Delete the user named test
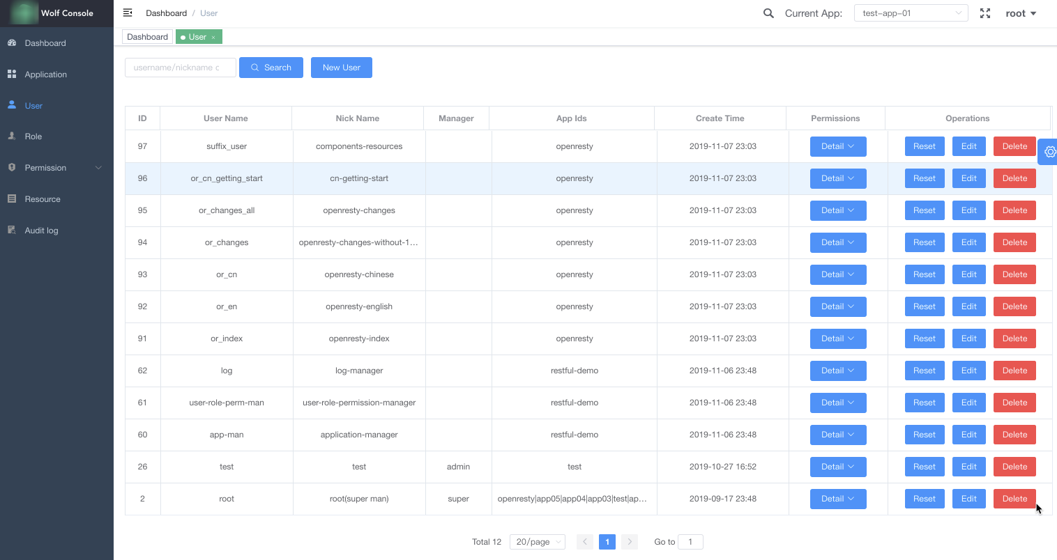 [x=1014, y=467]
